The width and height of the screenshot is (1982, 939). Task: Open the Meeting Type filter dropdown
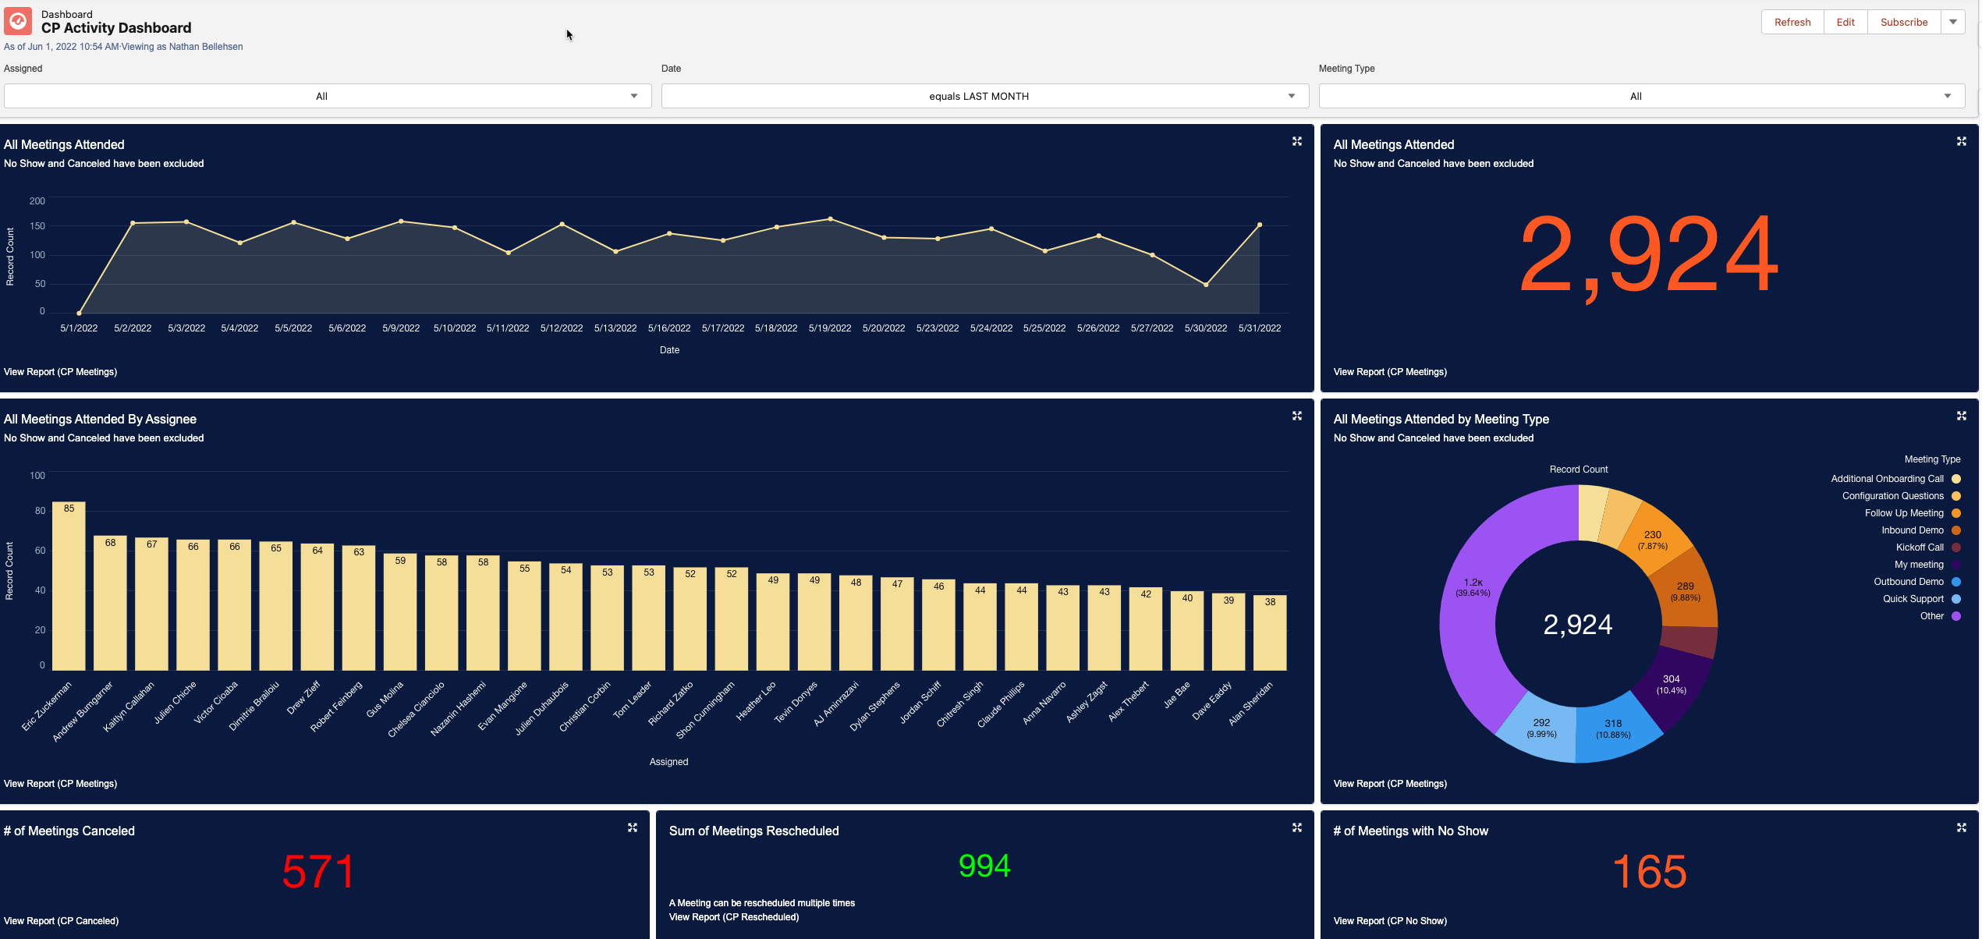tap(1641, 96)
